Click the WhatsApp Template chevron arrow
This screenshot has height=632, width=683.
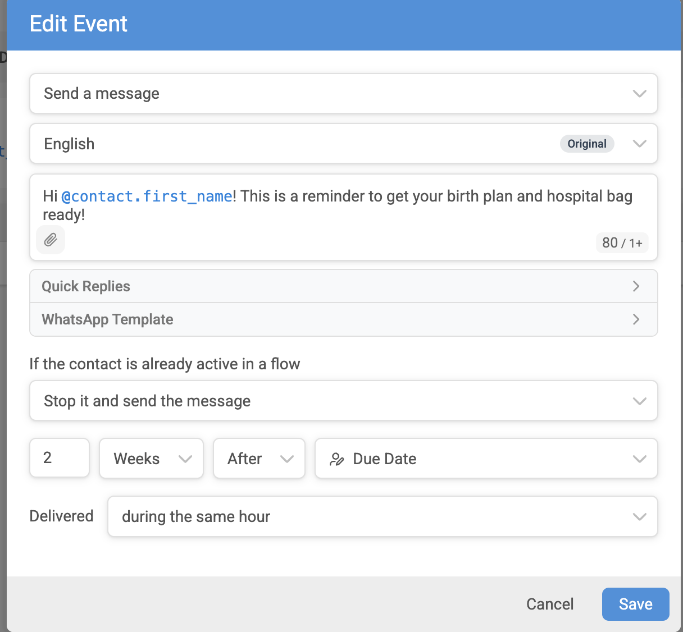tap(636, 319)
